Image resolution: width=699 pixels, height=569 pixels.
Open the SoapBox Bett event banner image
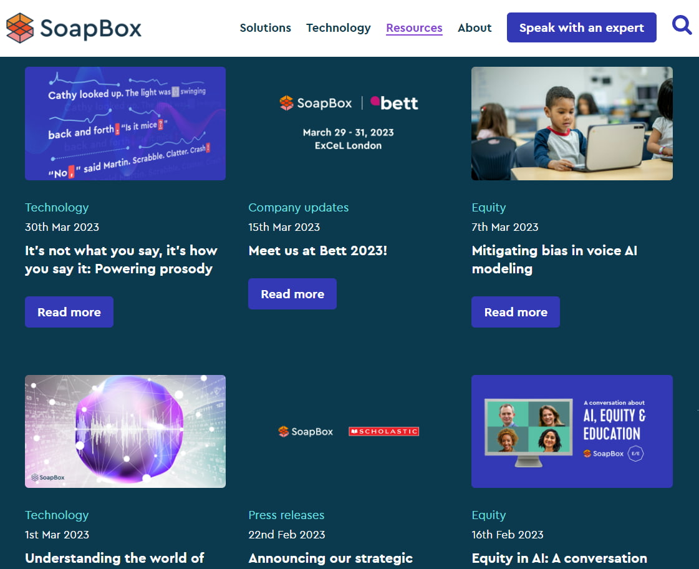tap(349, 124)
